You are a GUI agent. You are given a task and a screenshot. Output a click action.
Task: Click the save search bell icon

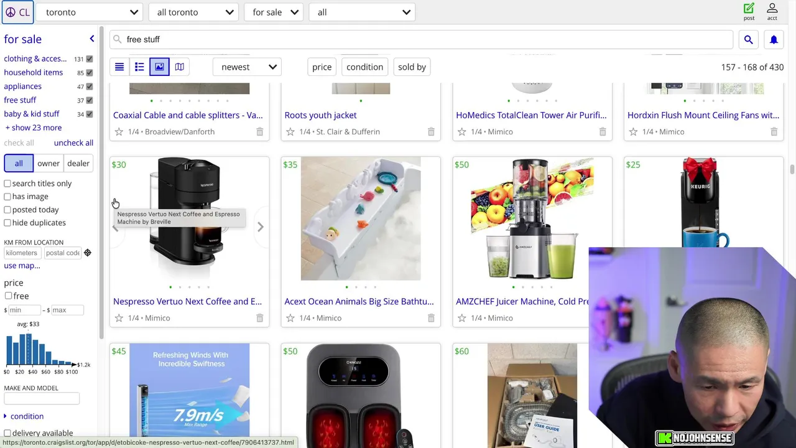tap(774, 39)
